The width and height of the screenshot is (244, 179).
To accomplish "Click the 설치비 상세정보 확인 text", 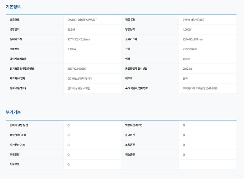I will (79, 88).
